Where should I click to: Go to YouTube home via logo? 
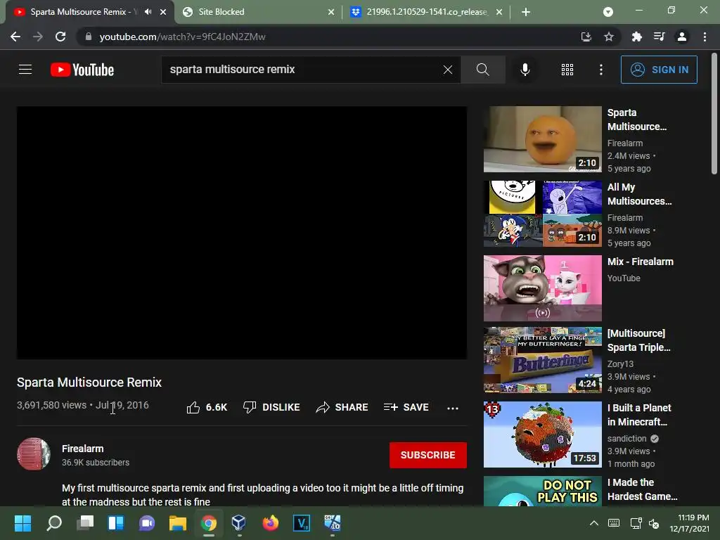(x=82, y=70)
